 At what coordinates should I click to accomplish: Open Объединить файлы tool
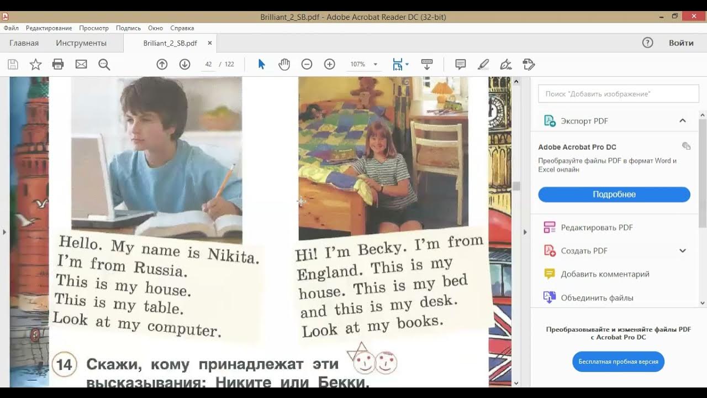click(597, 297)
